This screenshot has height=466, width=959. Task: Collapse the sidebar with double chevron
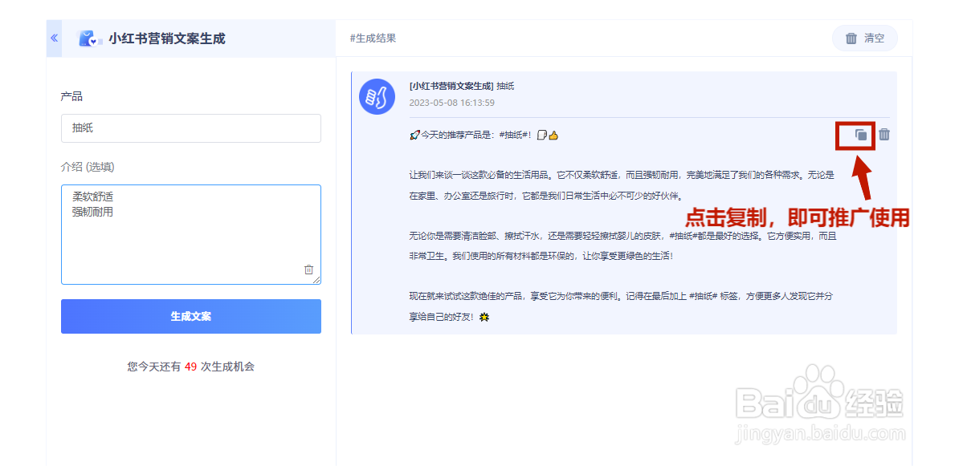tap(55, 38)
